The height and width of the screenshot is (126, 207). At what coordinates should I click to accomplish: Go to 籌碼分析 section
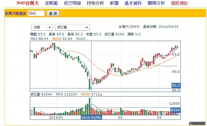156,3
